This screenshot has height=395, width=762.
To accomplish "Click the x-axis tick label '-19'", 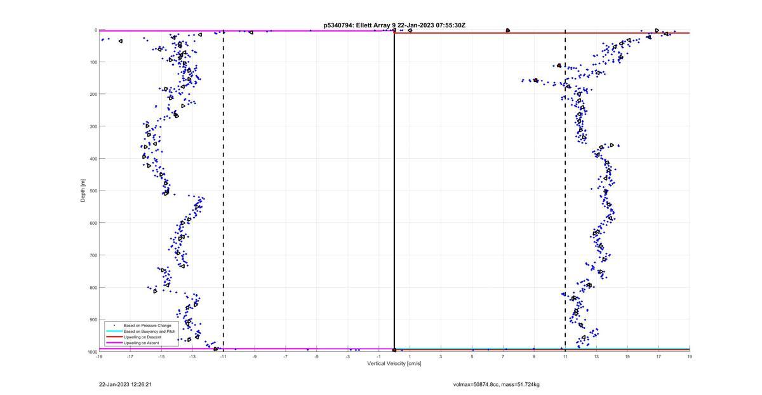I will 99,356.
